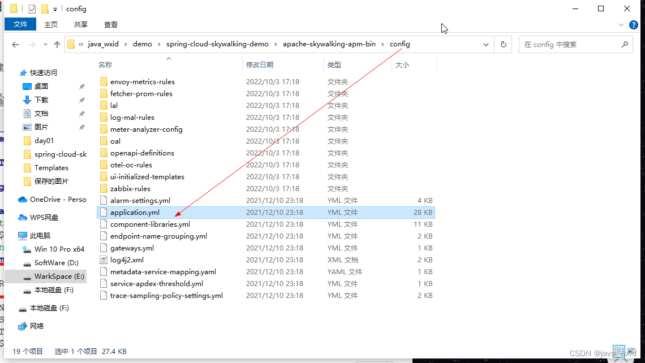Unpin 桌面 using its pin icon
The image size is (645, 363).
click(82, 87)
